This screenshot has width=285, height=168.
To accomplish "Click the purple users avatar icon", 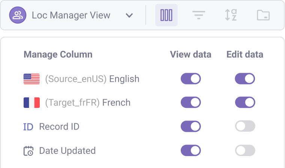I will (x=18, y=15).
